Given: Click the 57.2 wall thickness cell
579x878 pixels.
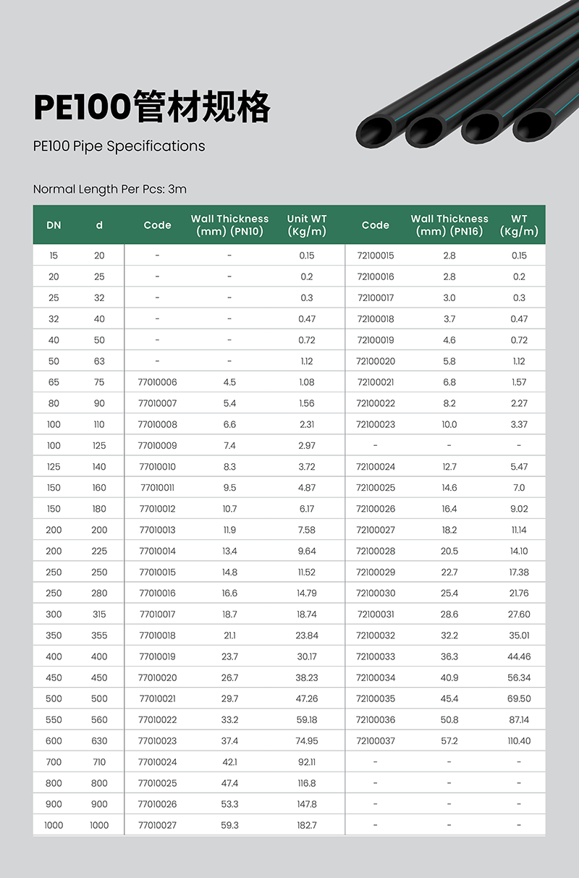Looking at the screenshot, I should [x=449, y=741].
